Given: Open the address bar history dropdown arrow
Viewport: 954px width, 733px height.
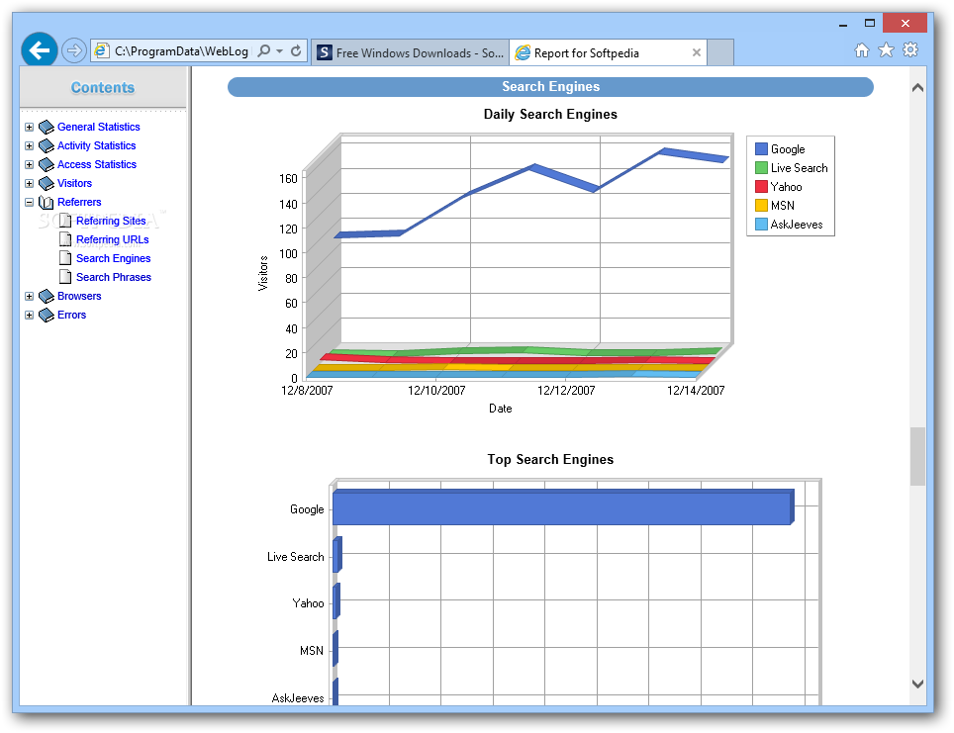Looking at the screenshot, I should tap(279, 51).
